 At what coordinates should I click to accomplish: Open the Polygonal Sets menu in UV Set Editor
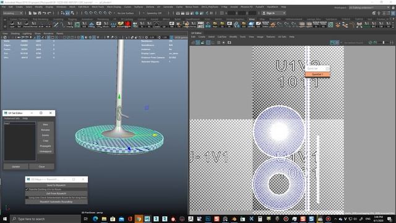coord(12,118)
